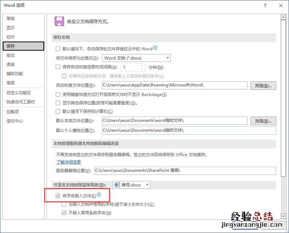Screen dimensions: 289x233
Task: Open the Word 文档 (*.docx) format dropdown
Action: click(x=136, y=58)
